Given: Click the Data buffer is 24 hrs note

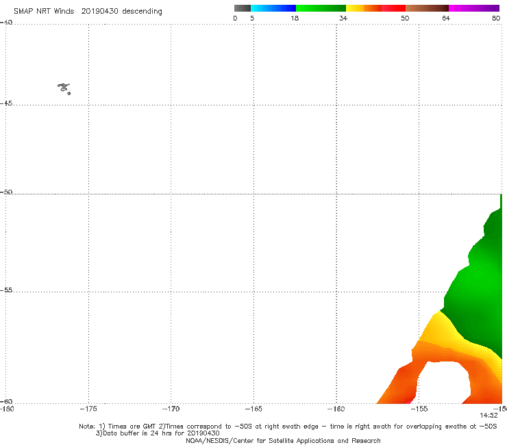Looking at the screenshot, I should (x=158, y=433).
